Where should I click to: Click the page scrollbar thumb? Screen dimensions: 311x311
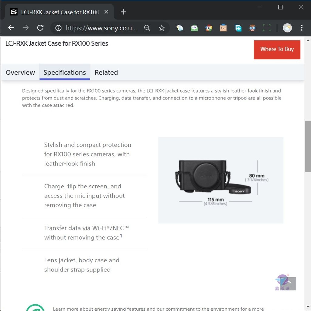point(308,146)
